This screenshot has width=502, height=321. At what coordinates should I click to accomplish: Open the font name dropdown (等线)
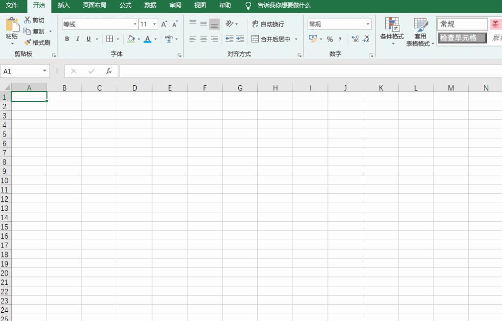pyautogui.click(x=135, y=24)
